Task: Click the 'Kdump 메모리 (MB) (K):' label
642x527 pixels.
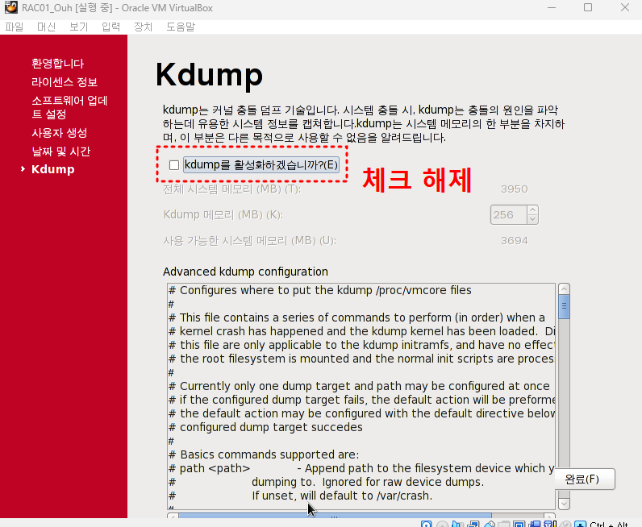Action: tap(223, 215)
